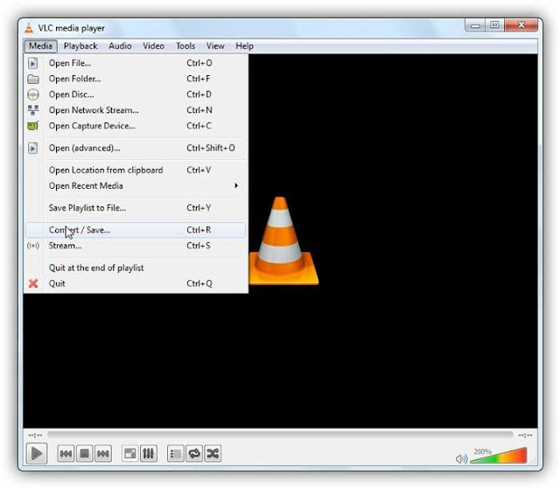This screenshot has height=488, width=560.
Task: Open the View menu
Action: 215,46
